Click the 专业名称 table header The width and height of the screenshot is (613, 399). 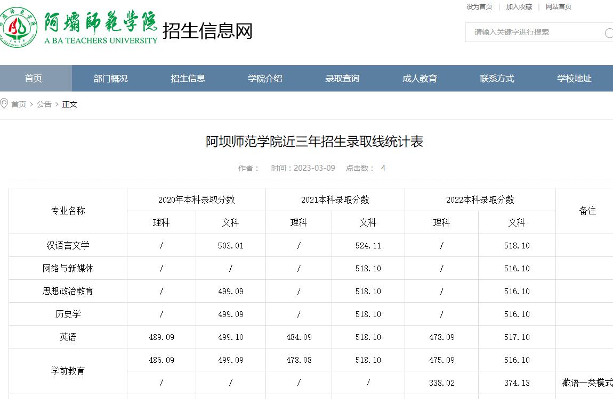(x=68, y=211)
